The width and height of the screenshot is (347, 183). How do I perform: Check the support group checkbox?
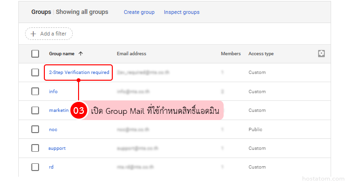coord(35,148)
